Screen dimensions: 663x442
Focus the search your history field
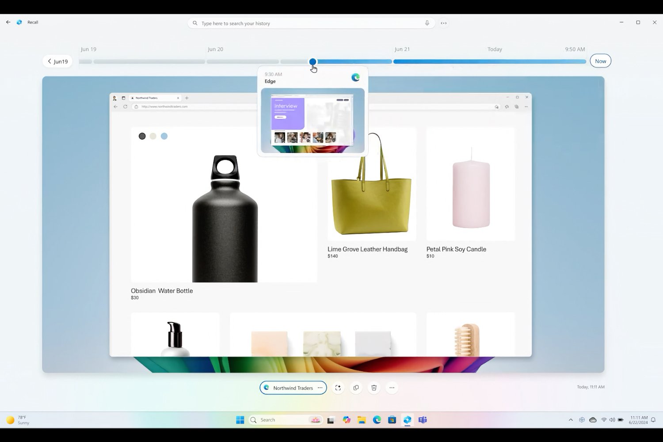point(311,23)
